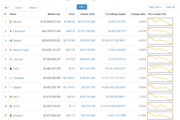Expand the Coins dropdown menu

(19, 8)
